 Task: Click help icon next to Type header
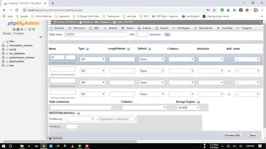87,49
